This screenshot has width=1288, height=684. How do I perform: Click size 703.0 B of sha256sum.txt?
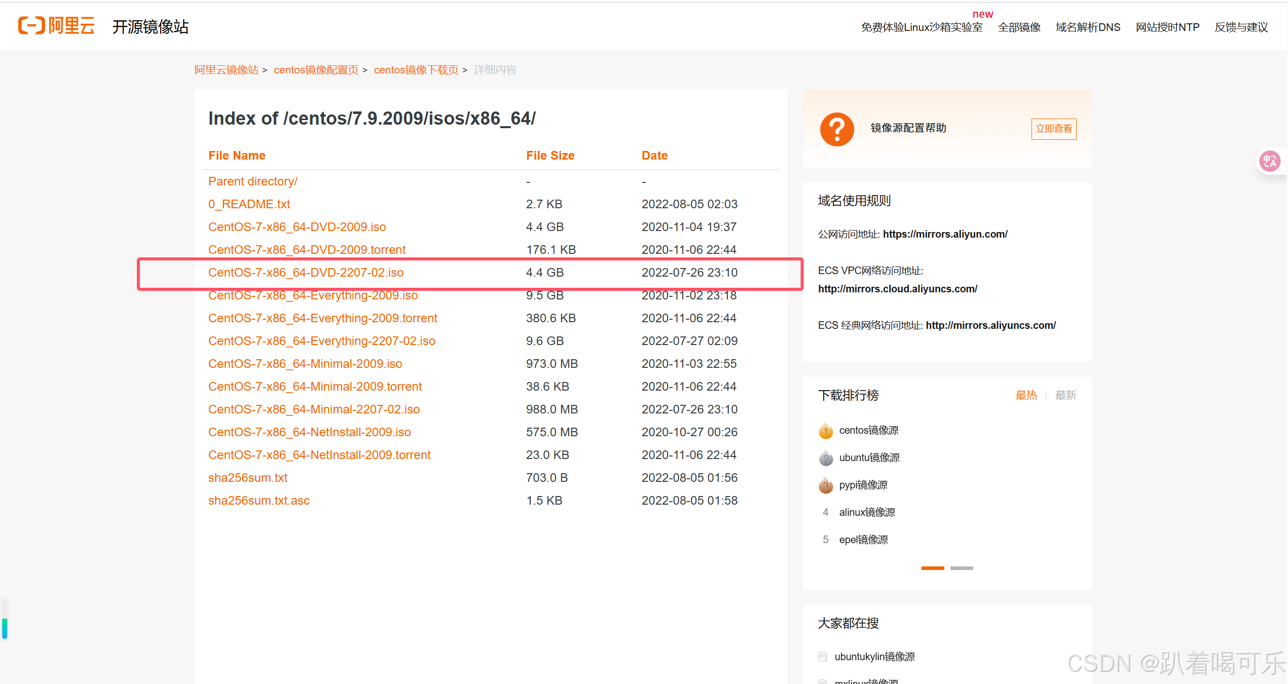[x=546, y=478]
